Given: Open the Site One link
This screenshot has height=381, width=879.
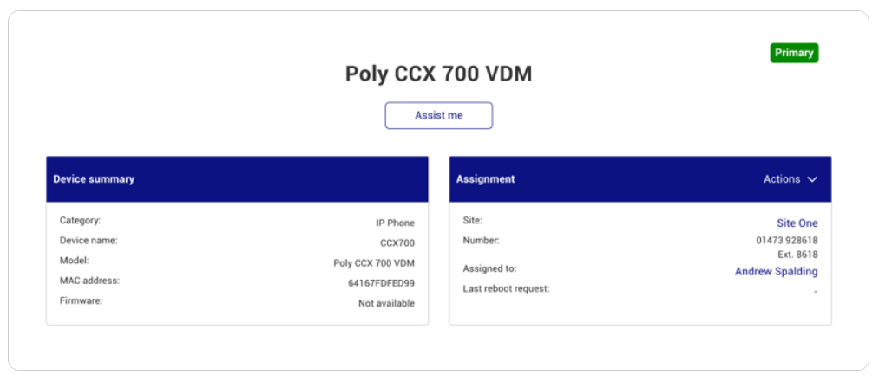Looking at the screenshot, I should point(797,223).
